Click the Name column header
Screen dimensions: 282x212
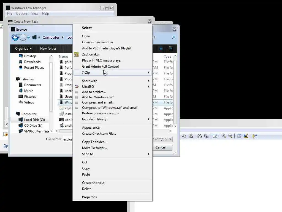(64, 56)
